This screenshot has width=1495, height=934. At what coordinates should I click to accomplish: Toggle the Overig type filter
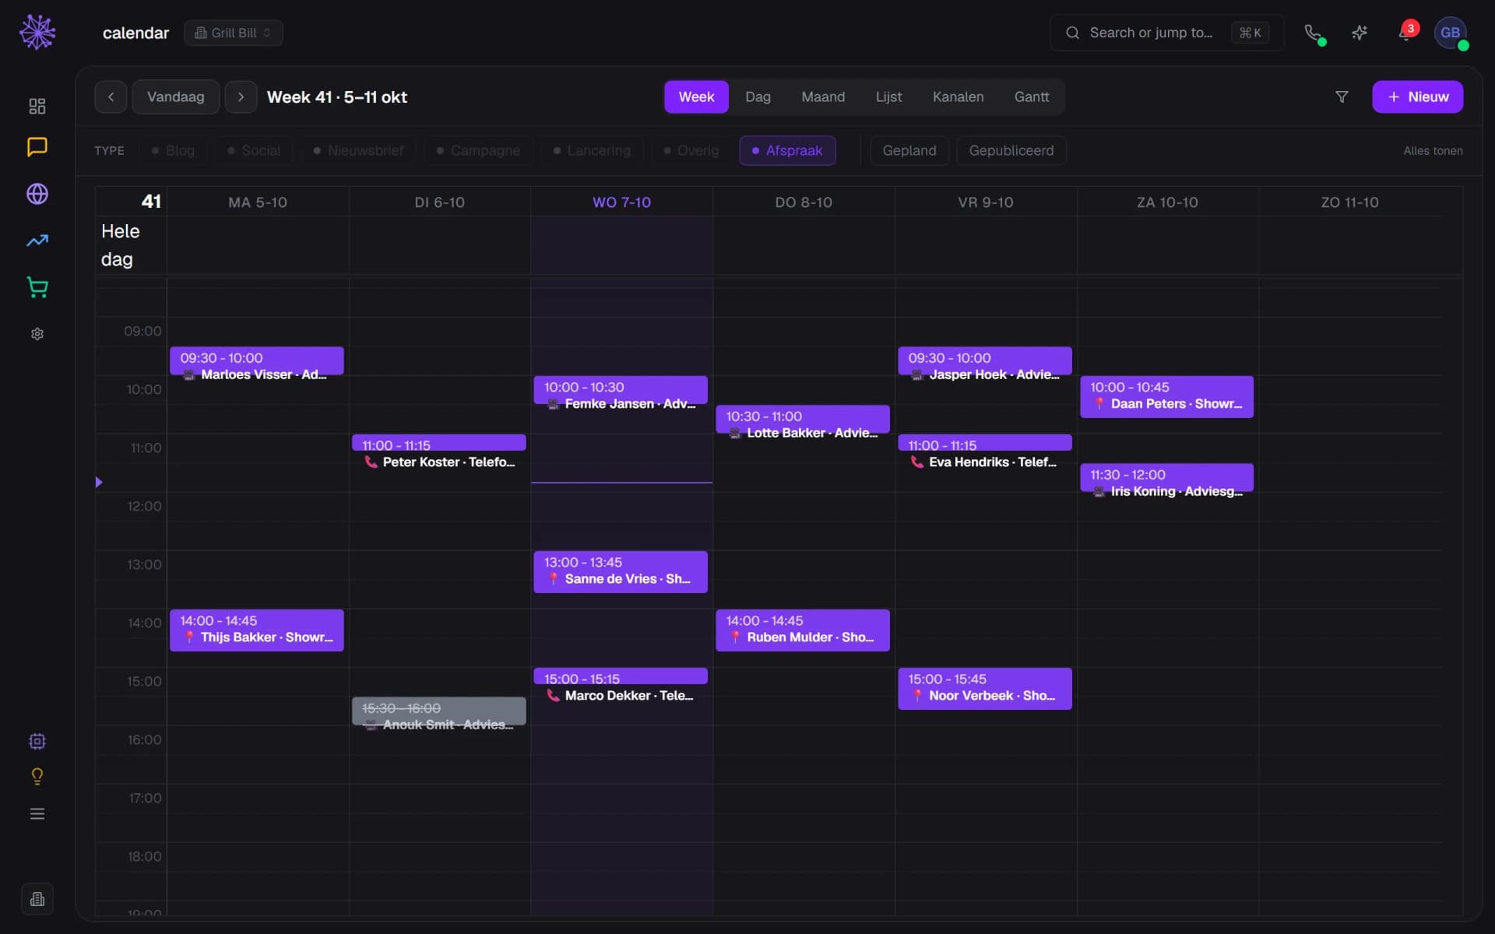click(x=691, y=150)
